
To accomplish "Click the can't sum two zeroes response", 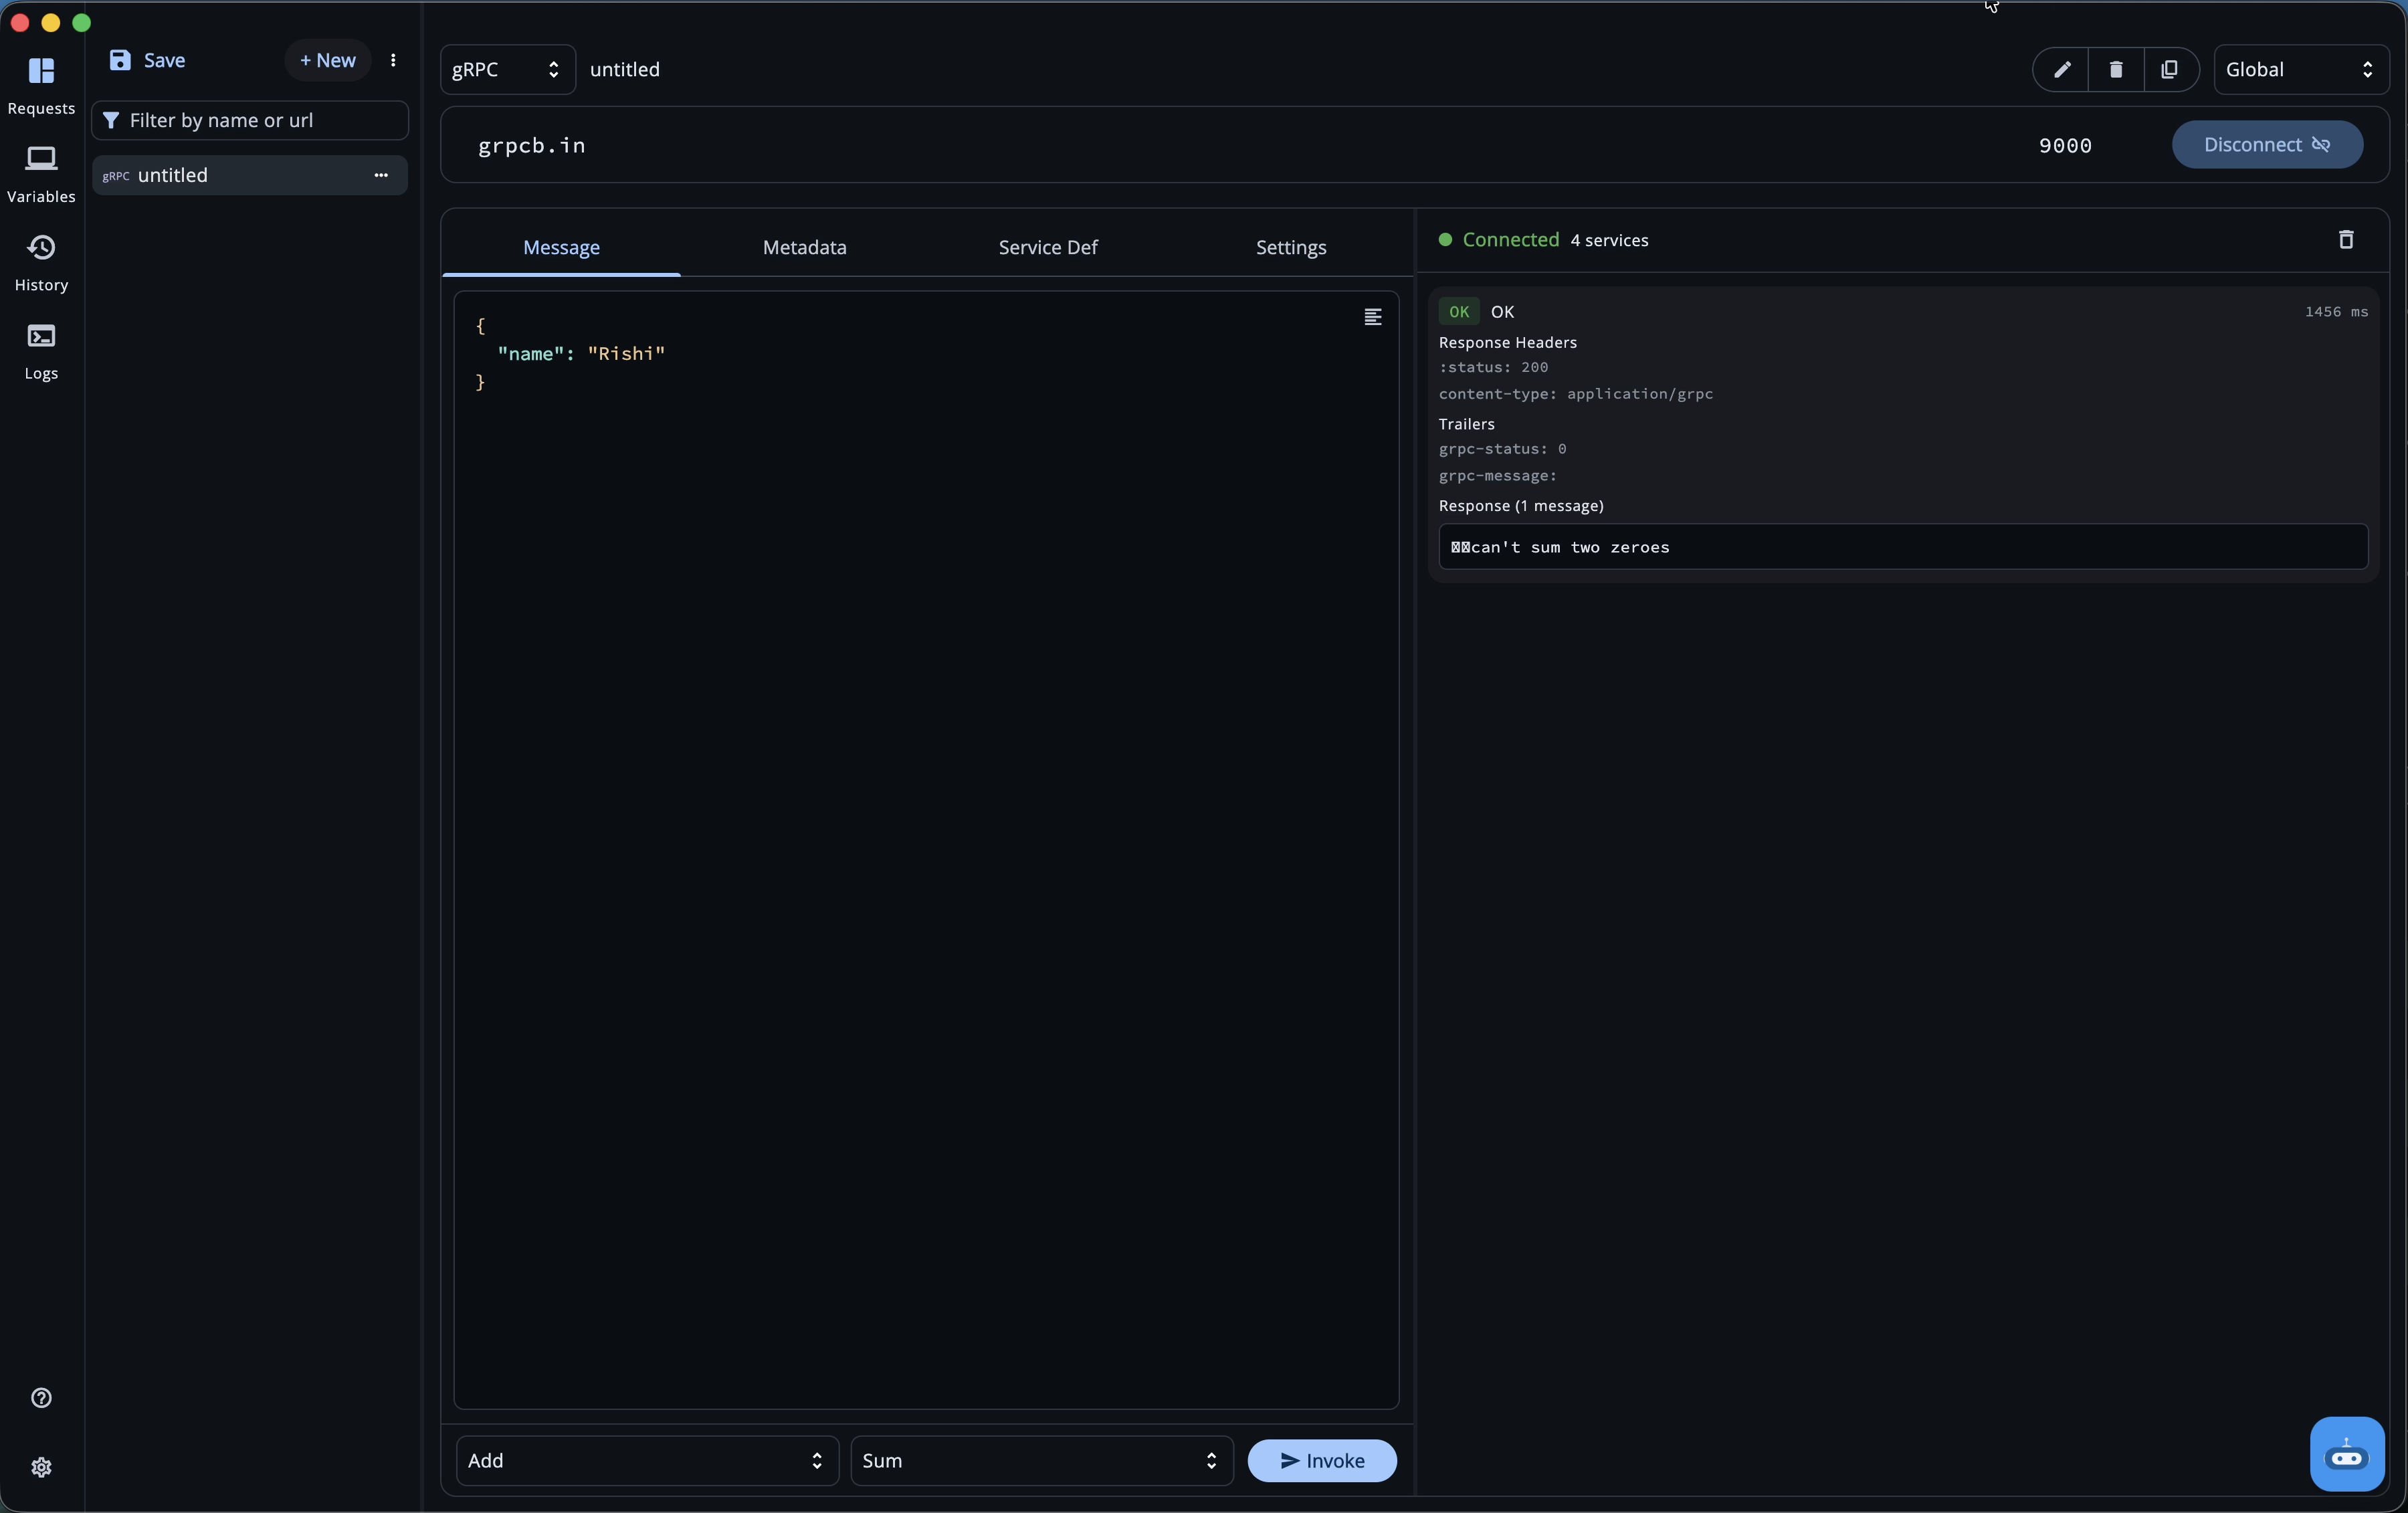I will click(x=1903, y=547).
